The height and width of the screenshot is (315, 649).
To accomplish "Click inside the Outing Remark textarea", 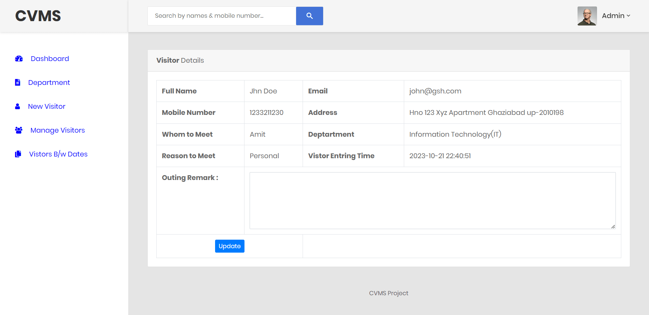I will point(432,200).
